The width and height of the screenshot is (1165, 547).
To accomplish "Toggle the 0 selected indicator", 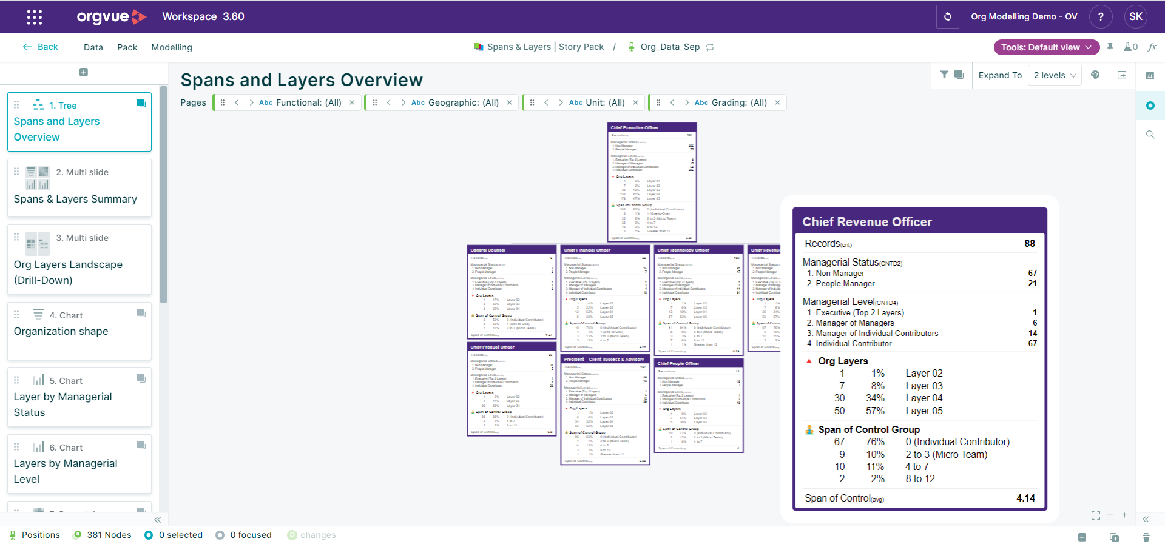I will tap(174, 535).
